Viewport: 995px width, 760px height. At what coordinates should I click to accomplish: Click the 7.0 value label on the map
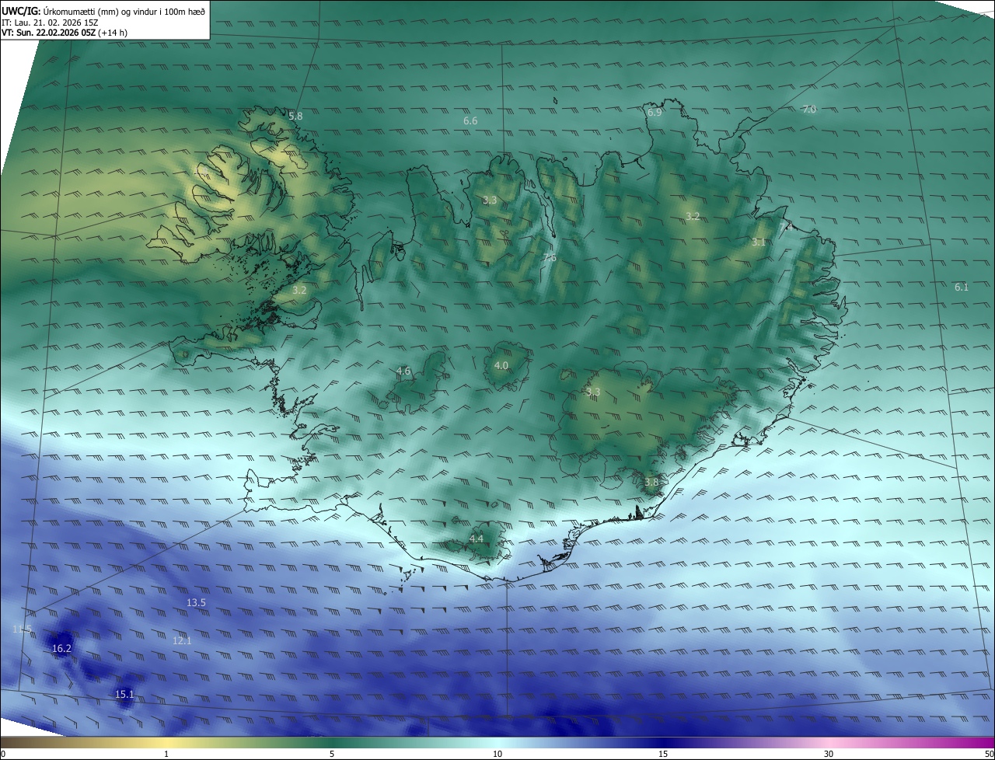pos(809,110)
